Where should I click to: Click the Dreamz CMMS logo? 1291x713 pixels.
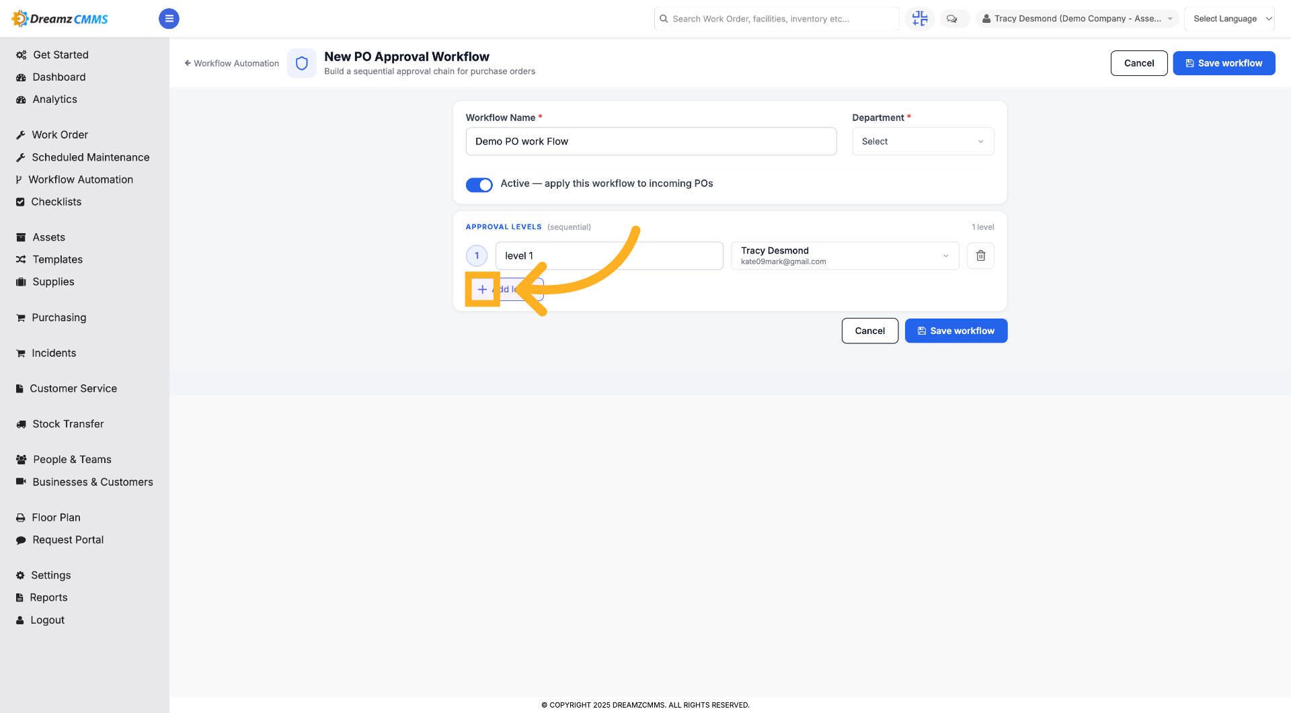[60, 19]
